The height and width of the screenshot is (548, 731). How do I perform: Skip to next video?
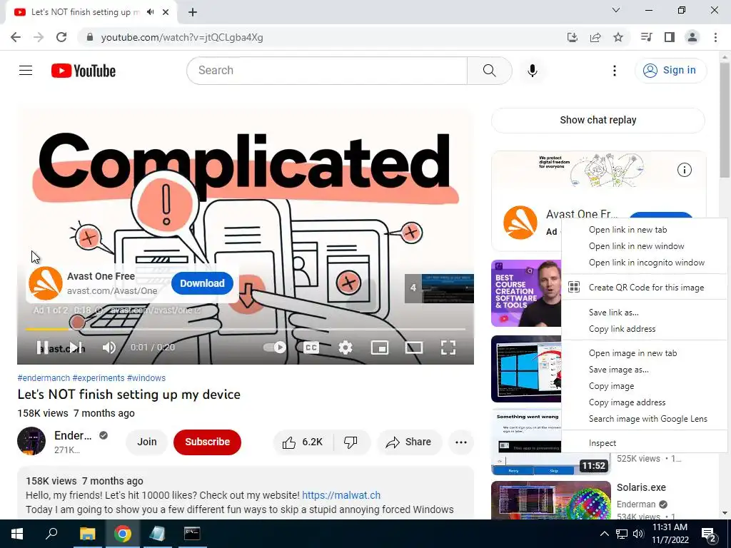pos(74,347)
